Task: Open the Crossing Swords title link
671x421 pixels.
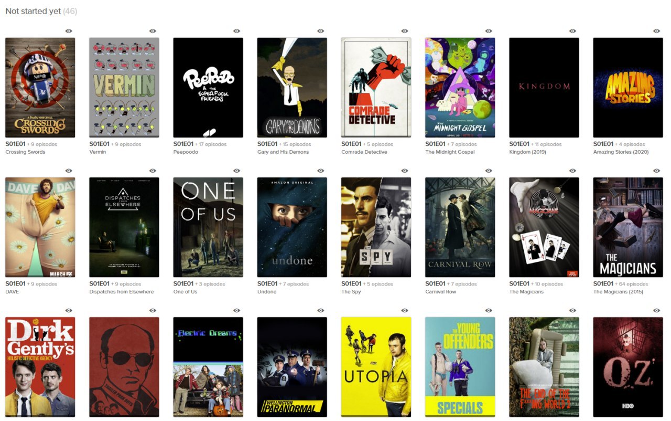Action: coord(25,152)
